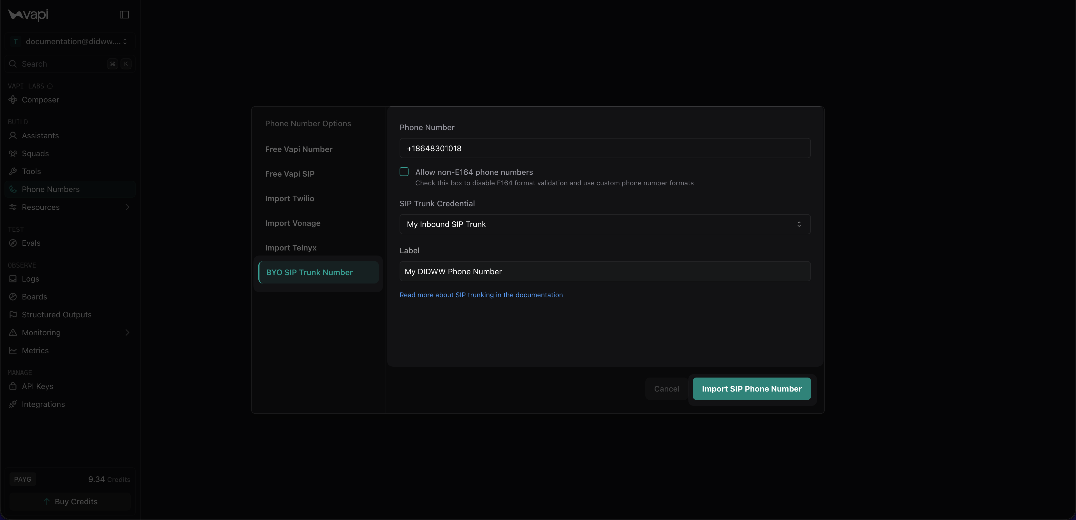This screenshot has width=1076, height=520.
Task: Click the Phone Numbers handset icon
Action: click(13, 189)
